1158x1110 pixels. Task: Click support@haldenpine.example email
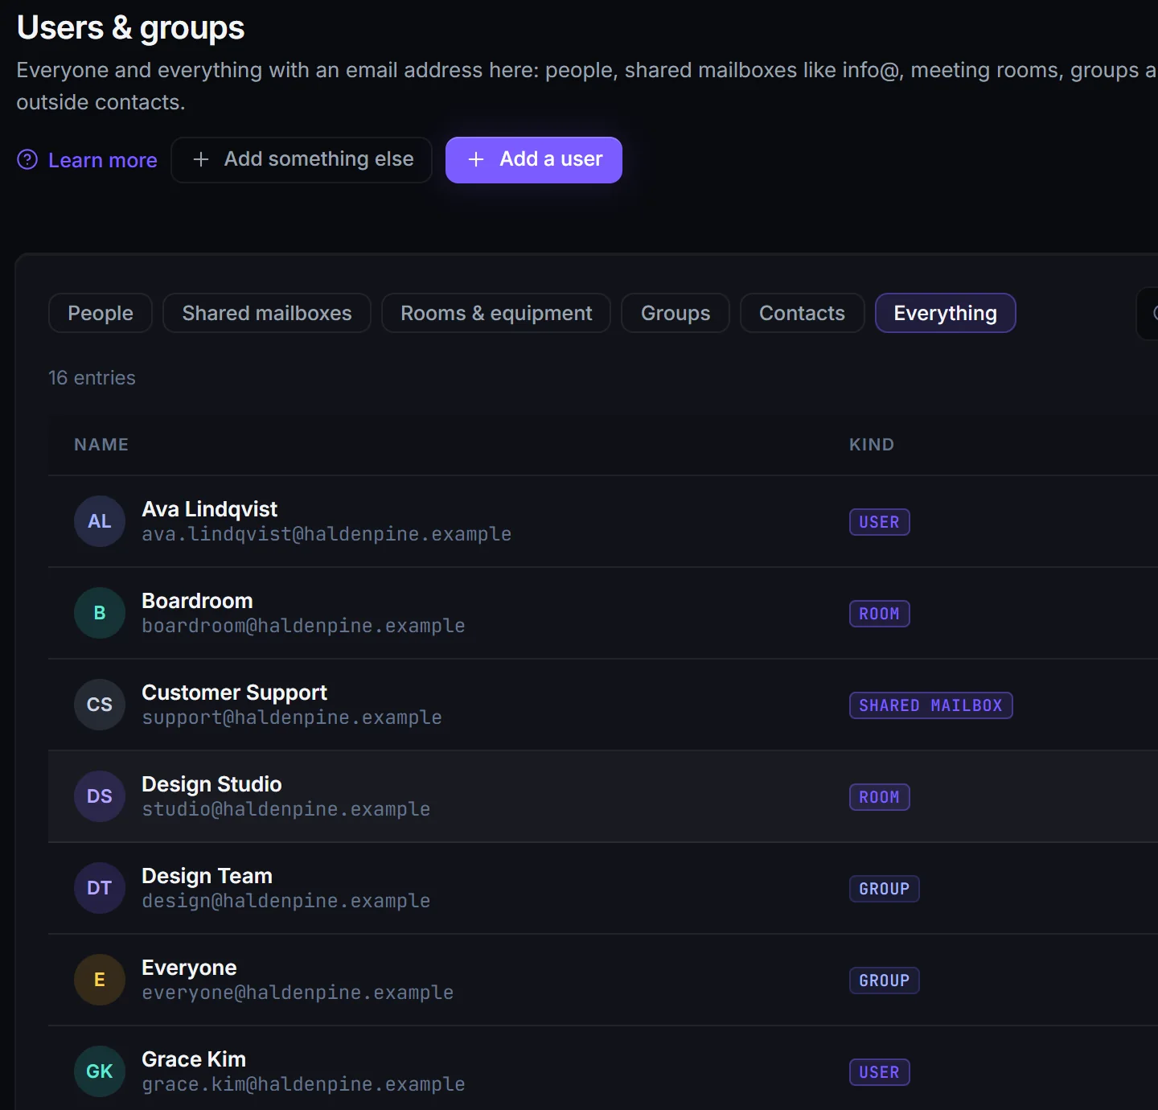(x=292, y=717)
